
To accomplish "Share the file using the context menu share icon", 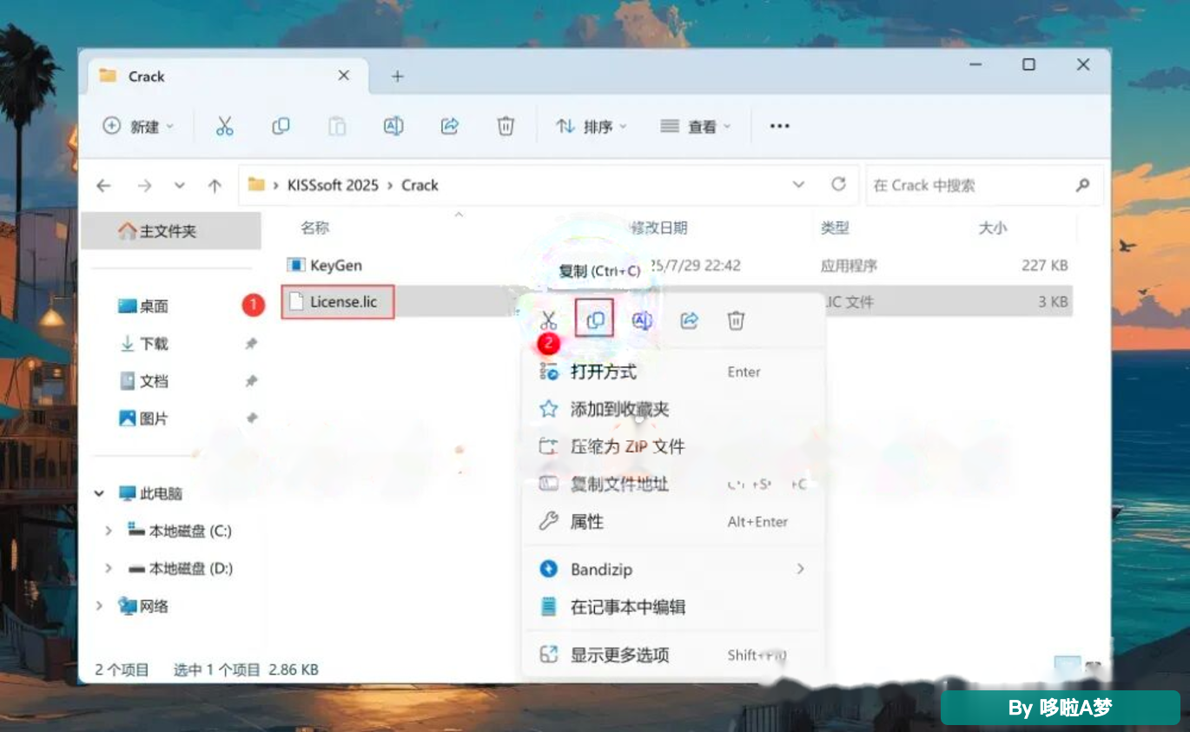I will point(689,320).
